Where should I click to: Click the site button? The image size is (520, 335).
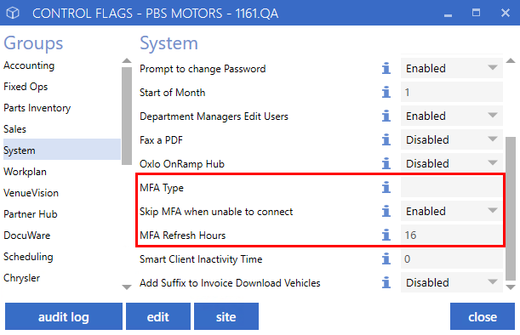coord(226,316)
